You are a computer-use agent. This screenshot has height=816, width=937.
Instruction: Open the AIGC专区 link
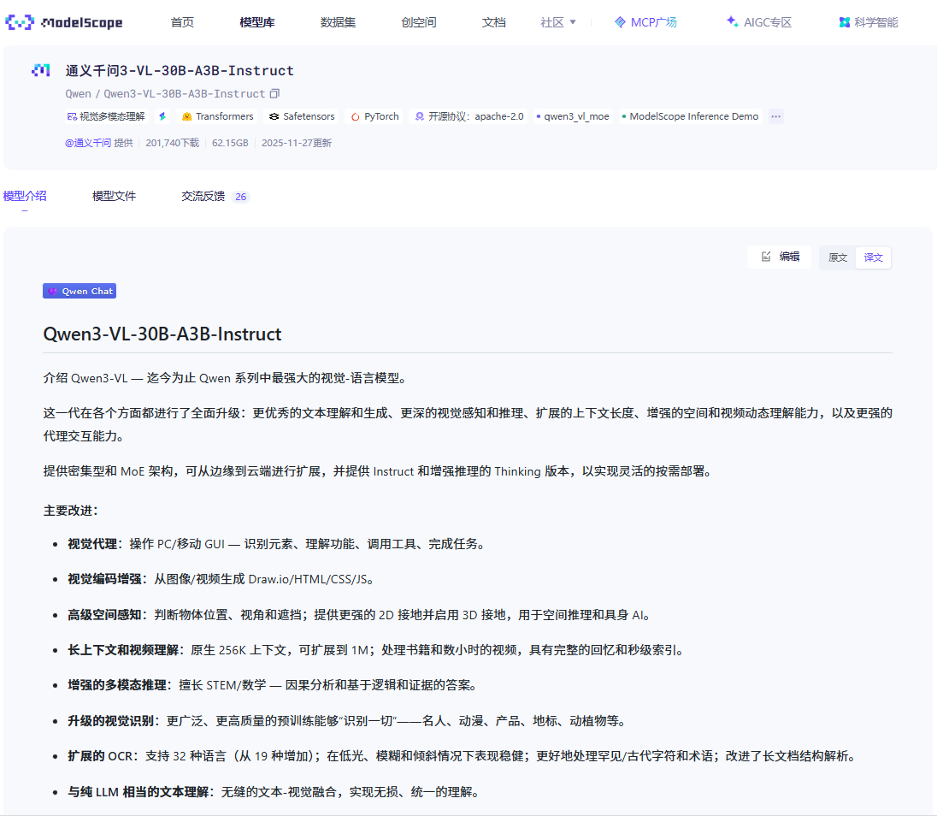(759, 23)
